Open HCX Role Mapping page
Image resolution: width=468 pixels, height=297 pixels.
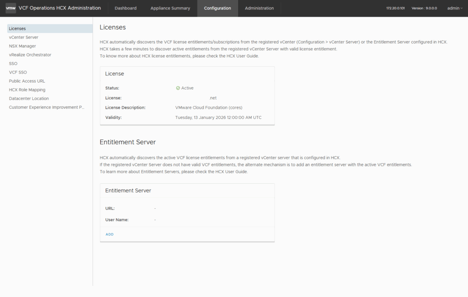coord(27,90)
